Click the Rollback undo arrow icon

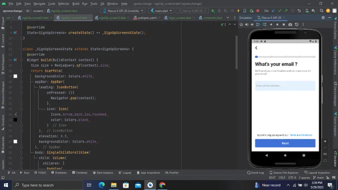pos(299,10)
